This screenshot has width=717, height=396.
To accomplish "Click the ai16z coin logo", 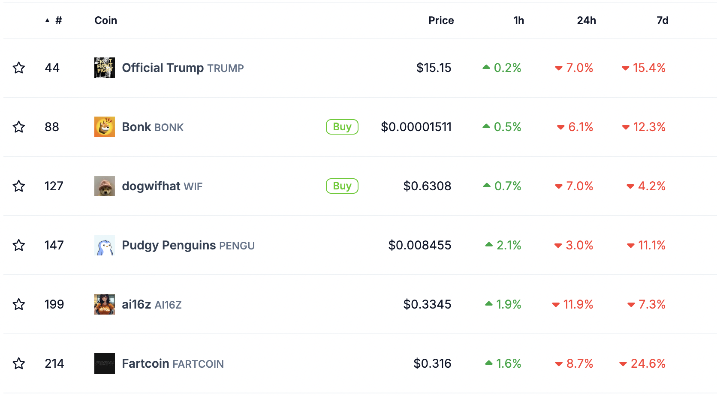I will point(104,304).
